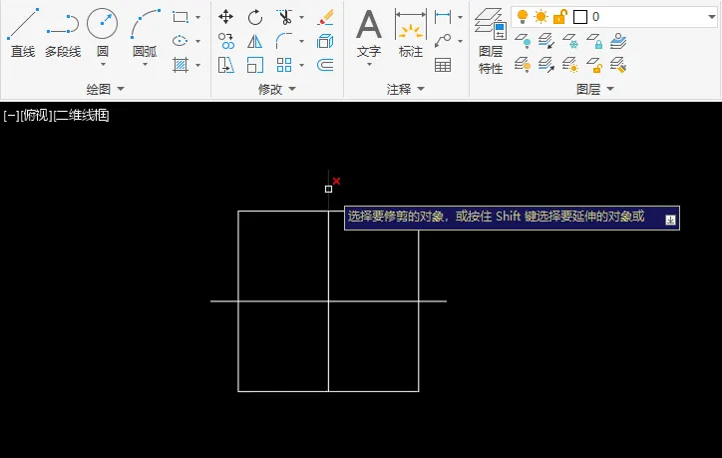Open the Ellipse tool dropdown arrow
722x458 pixels.
pyautogui.click(x=198, y=42)
